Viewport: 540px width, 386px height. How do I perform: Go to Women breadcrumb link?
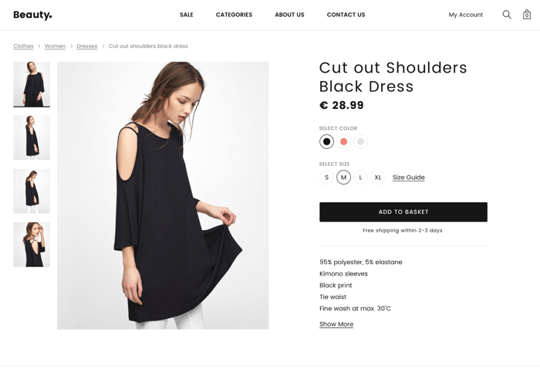click(55, 46)
